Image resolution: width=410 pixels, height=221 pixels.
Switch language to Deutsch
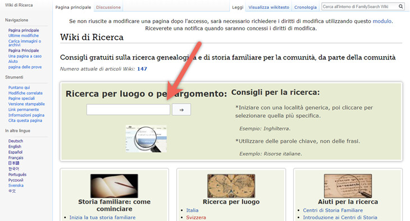point(16,141)
